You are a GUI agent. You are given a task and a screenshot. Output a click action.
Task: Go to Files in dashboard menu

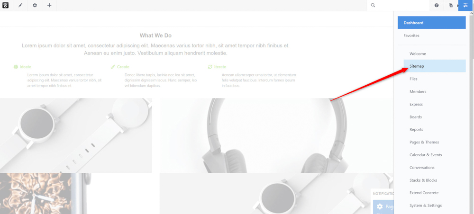(x=413, y=79)
